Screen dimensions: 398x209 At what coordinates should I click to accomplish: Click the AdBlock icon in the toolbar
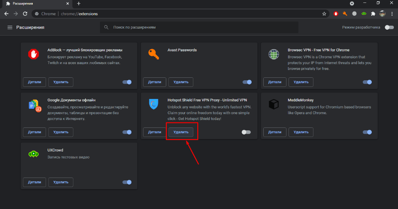tap(336, 14)
